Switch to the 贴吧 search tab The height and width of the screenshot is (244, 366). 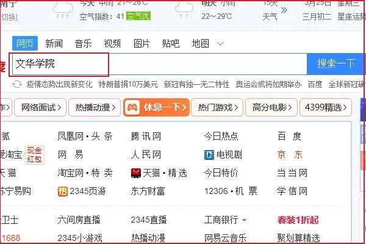[171, 43]
